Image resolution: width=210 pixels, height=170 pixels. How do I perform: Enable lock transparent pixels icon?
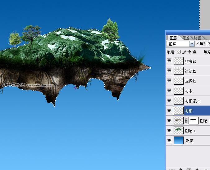pos(179,52)
